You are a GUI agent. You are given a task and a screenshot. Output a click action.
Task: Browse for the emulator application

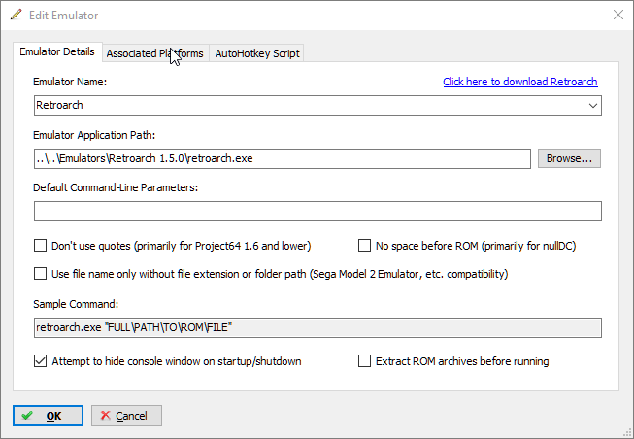click(x=569, y=158)
